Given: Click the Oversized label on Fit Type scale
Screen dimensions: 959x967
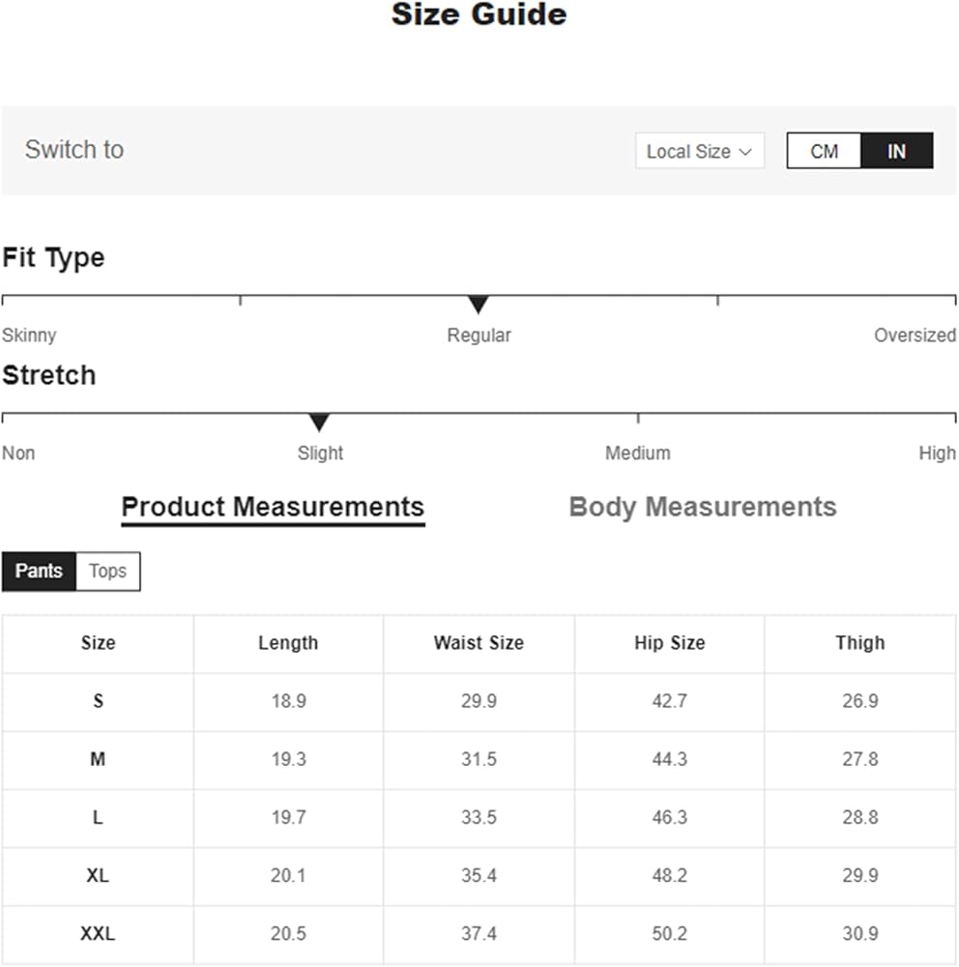Looking at the screenshot, I should [x=914, y=336].
